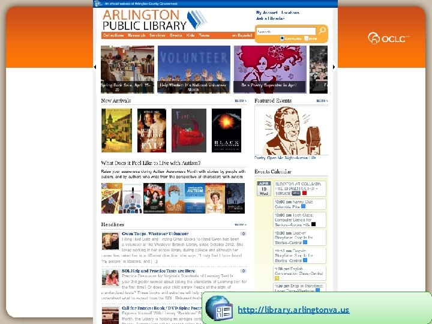Open Poetry Open Mic Night event link
The height and width of the screenshot is (324, 432).
285,158
